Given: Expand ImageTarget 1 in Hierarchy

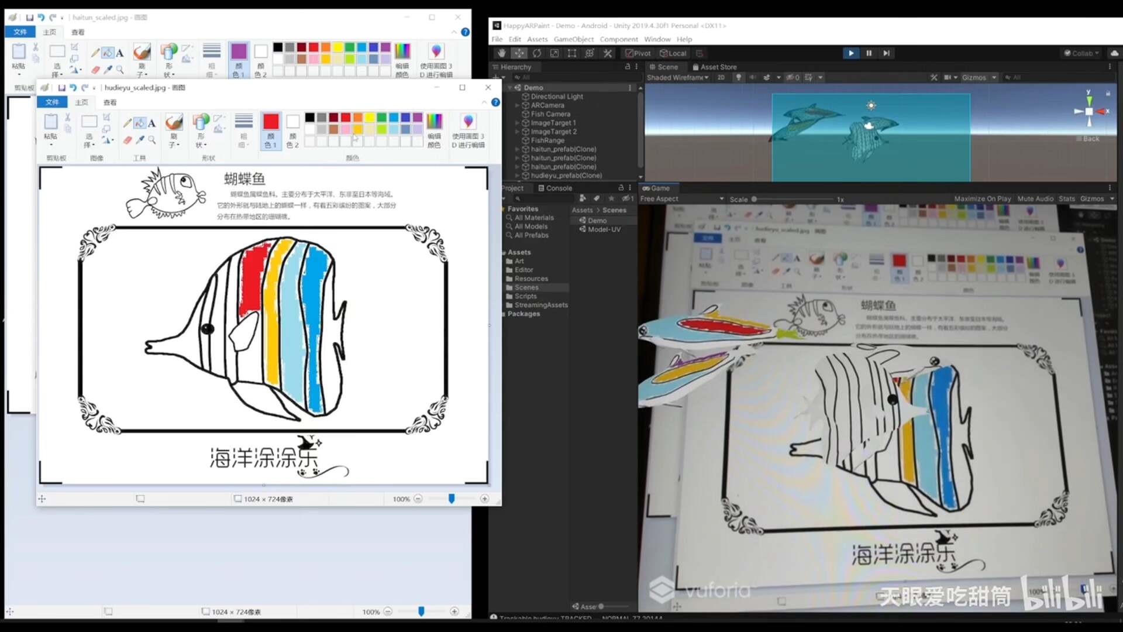Looking at the screenshot, I should 517,123.
